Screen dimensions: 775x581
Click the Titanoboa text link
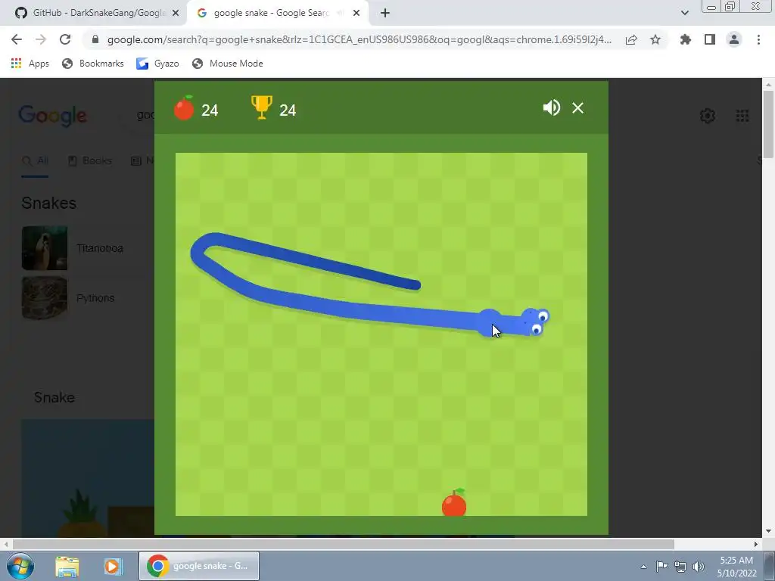(100, 248)
